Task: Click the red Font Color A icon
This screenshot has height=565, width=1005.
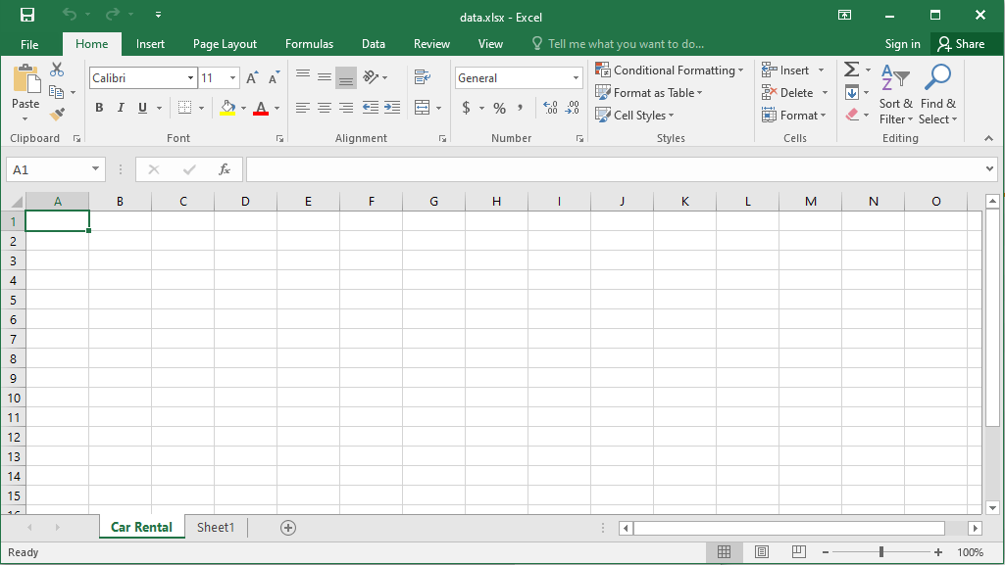Action: point(260,108)
